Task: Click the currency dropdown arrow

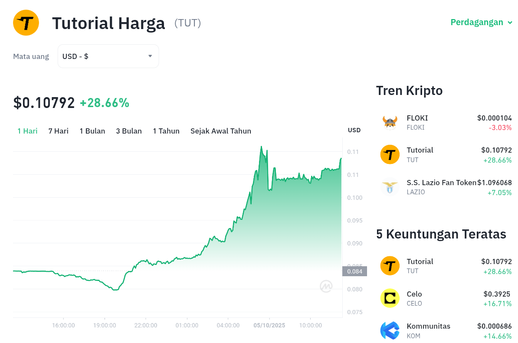Action: click(x=150, y=56)
